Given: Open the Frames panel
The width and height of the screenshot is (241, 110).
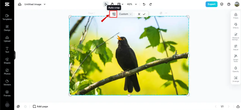Looking at the screenshot, I should (x=7, y=93).
